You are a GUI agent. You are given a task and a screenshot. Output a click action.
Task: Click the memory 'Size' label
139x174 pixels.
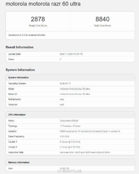(10, 168)
